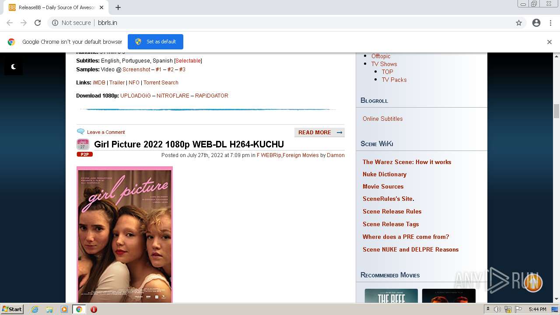Reload the current page
This screenshot has height=315, width=560.
(x=38, y=23)
